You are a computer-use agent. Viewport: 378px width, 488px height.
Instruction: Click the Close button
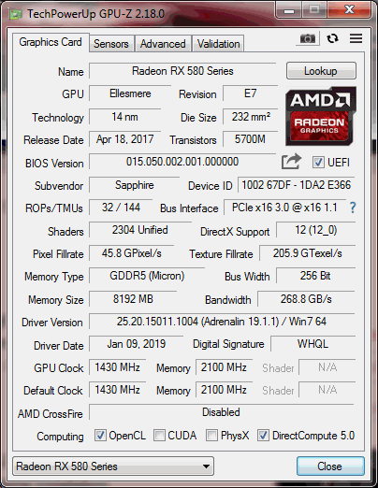330,466
